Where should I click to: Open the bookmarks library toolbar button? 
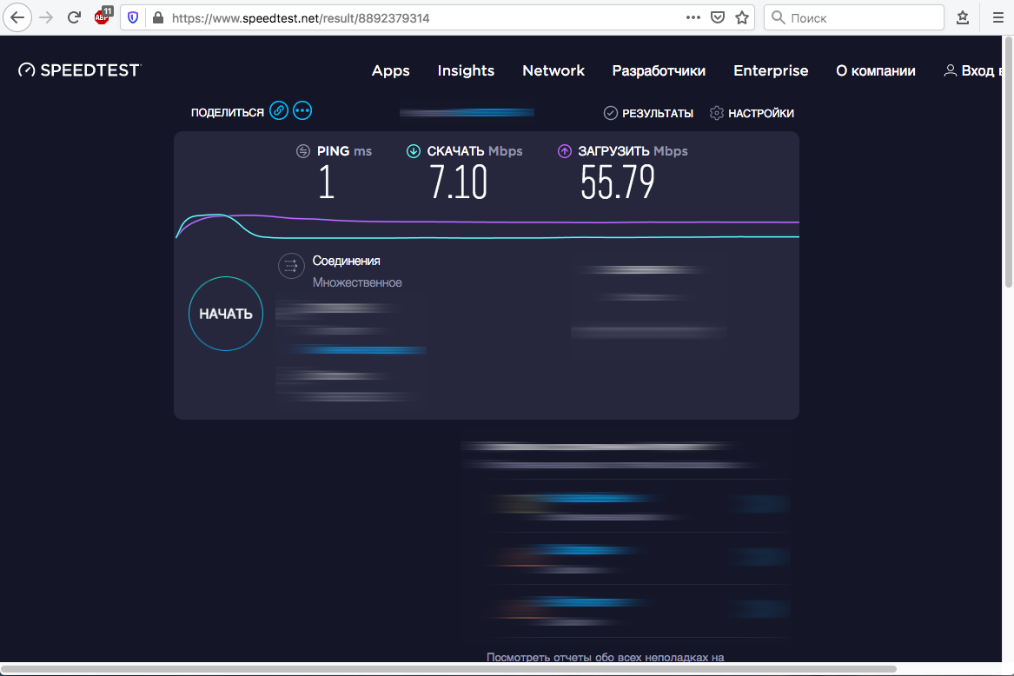963,17
